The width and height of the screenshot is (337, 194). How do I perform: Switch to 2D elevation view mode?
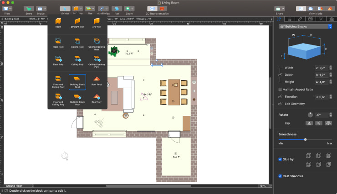point(311,9)
